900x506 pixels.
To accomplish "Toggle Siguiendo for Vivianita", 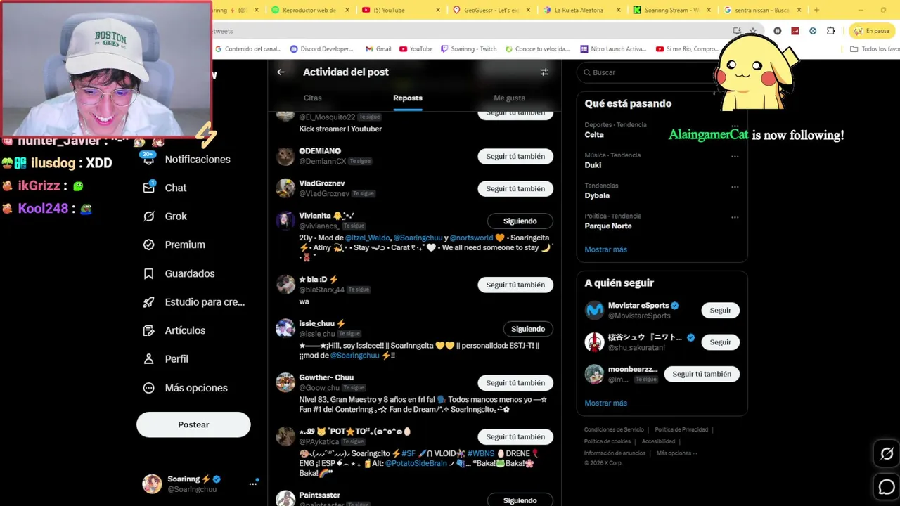I will point(520,221).
